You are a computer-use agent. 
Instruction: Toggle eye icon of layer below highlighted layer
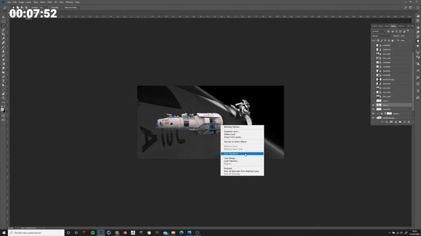pos(373,109)
